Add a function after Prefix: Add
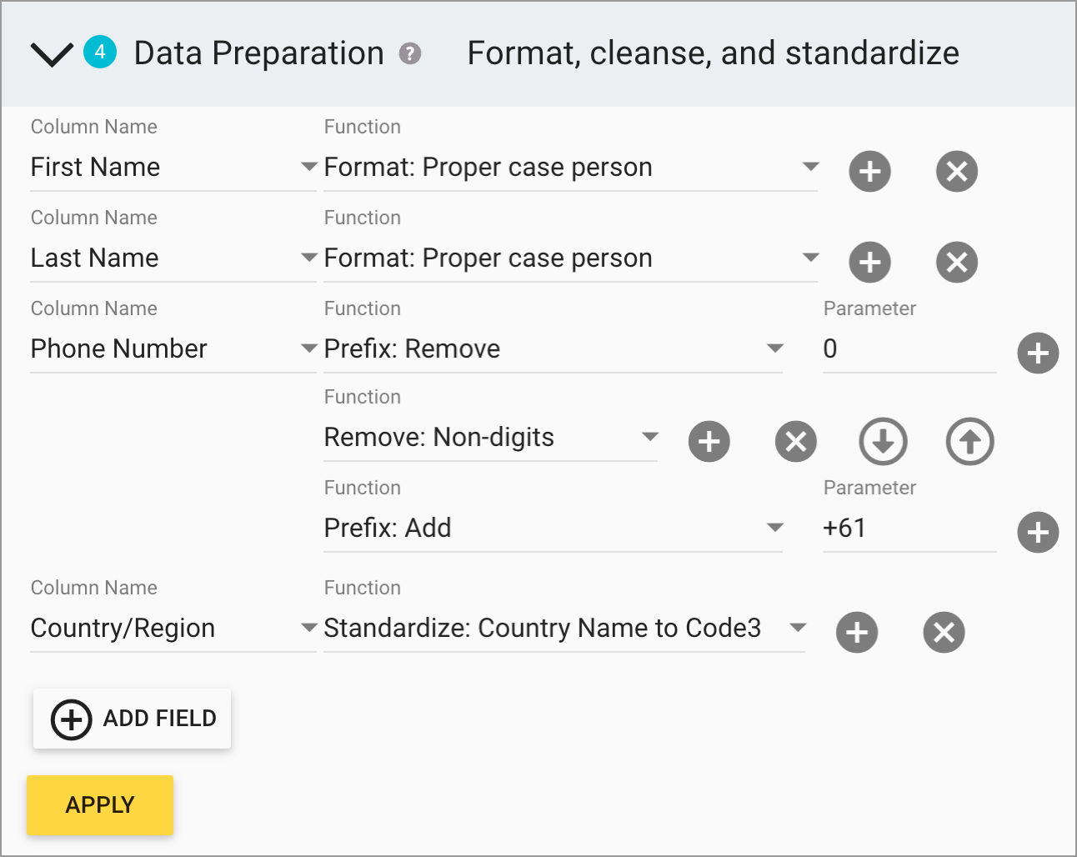Viewport: 1077px width, 857px height. [1038, 533]
